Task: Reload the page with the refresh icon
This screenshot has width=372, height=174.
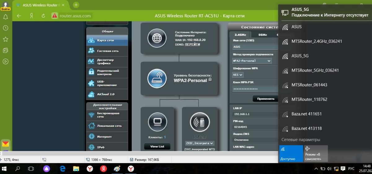Action: click(x=43, y=16)
